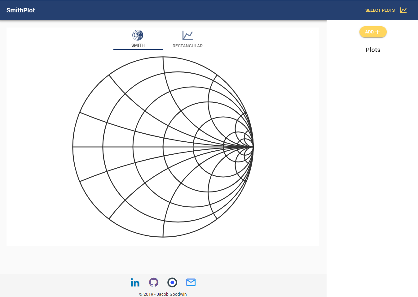Open the email envelope icon
Image resolution: width=418 pixels, height=297 pixels.
tap(191, 282)
